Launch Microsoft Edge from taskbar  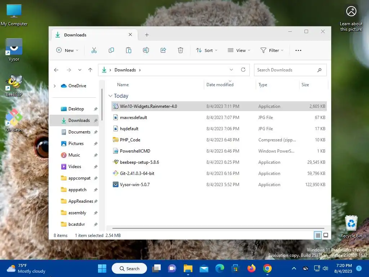[220, 268]
